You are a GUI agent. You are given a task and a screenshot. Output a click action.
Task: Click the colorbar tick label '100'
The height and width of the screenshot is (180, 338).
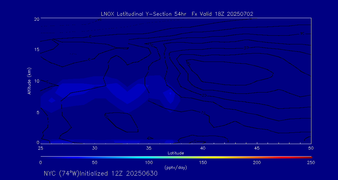pyautogui.click(x=149, y=162)
